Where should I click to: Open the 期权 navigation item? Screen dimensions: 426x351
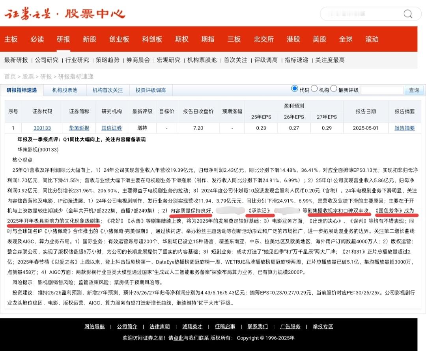(x=182, y=39)
